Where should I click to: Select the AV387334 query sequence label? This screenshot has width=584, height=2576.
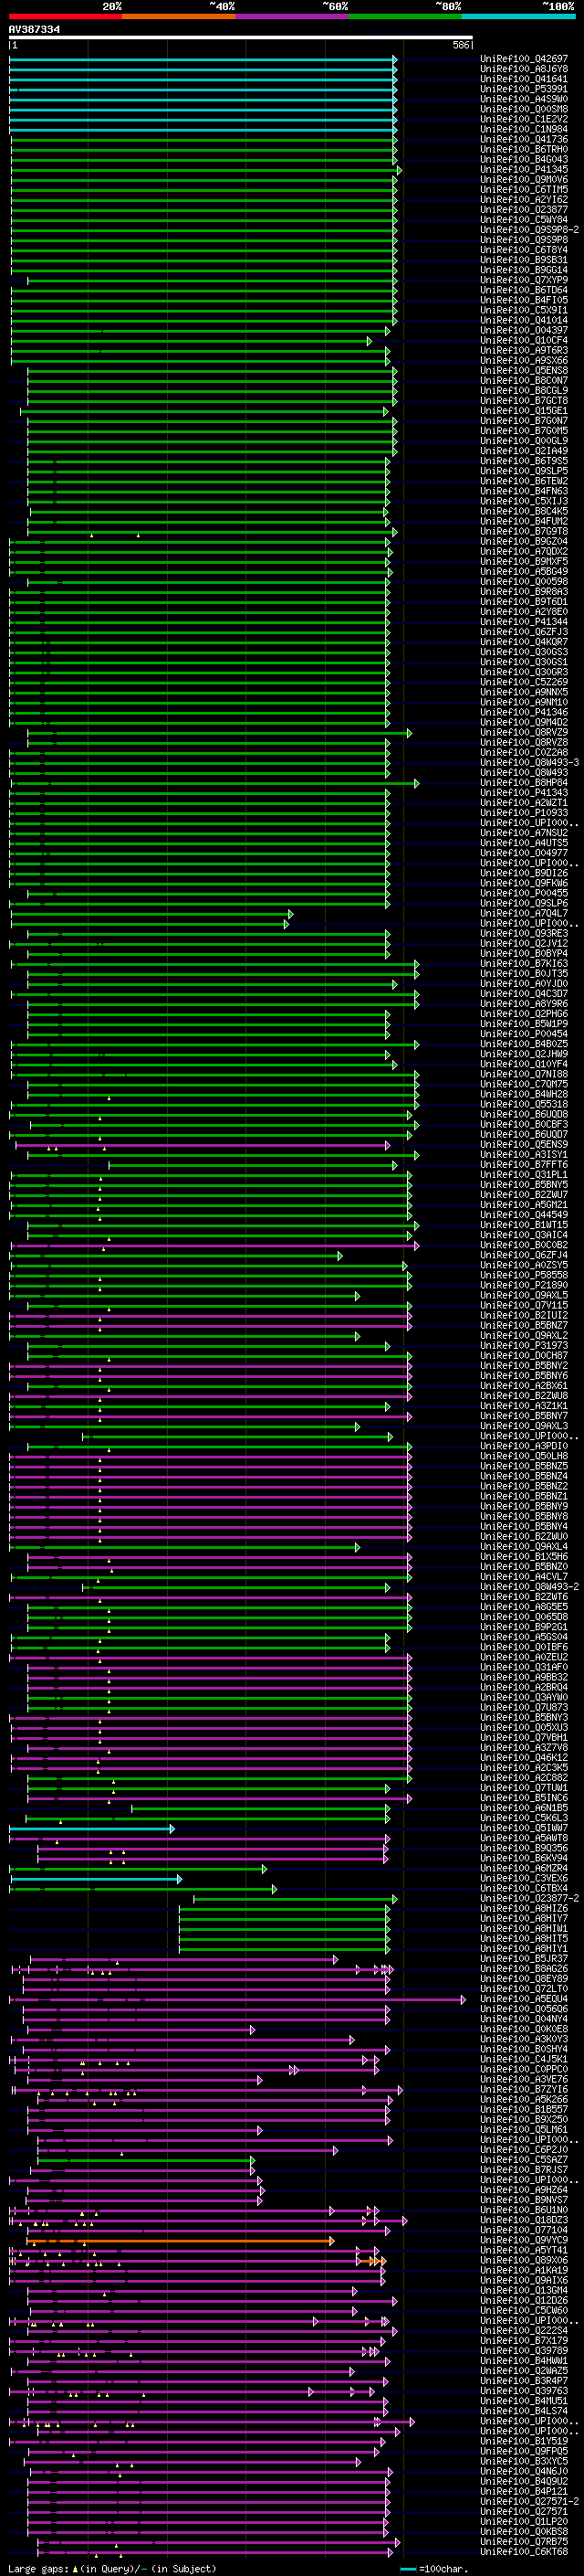[x=34, y=30]
